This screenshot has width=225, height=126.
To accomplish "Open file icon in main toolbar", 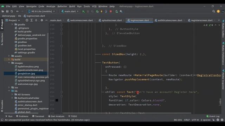I will [x=3, y=12].
